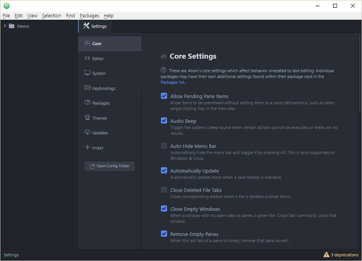
Task: Open the Selection menu
Action: (x=52, y=16)
